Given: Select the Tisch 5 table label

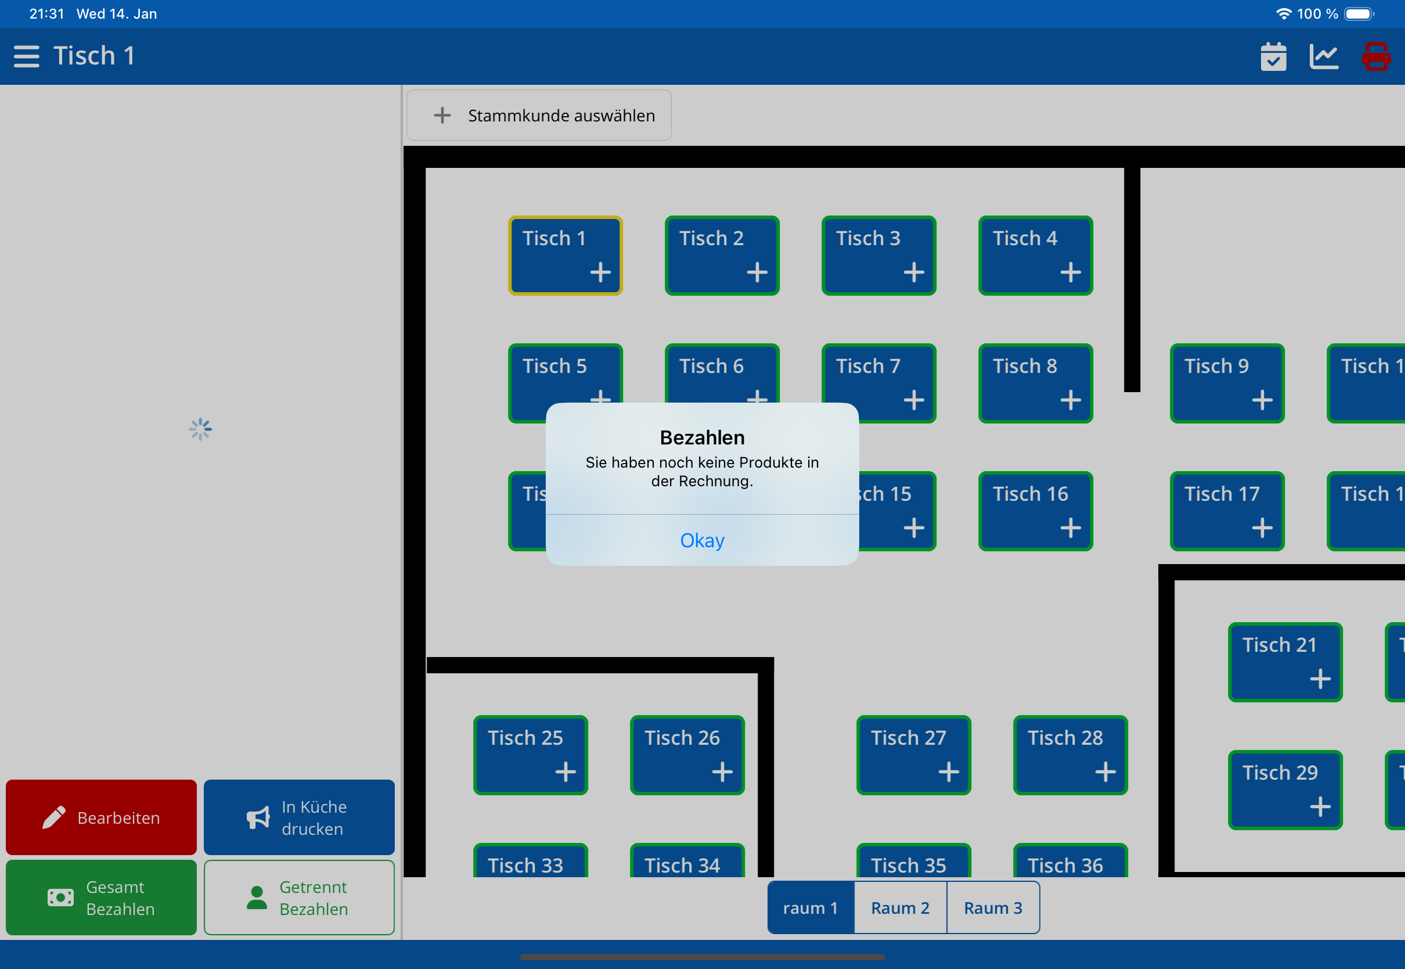Looking at the screenshot, I should (554, 366).
